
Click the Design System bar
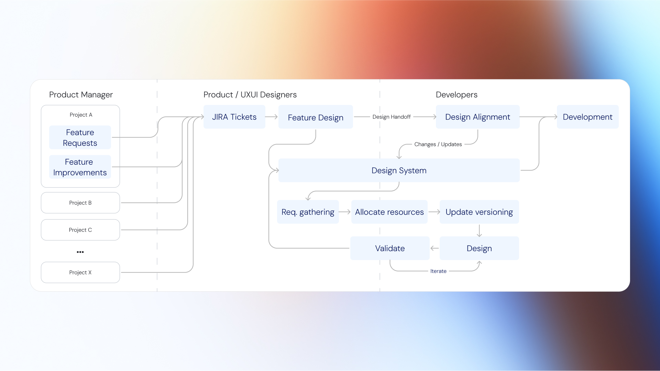(x=399, y=171)
